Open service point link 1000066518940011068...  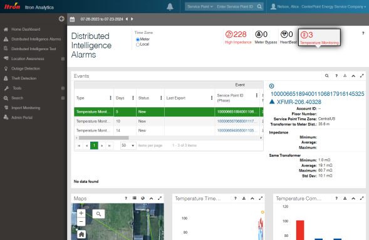317,94
